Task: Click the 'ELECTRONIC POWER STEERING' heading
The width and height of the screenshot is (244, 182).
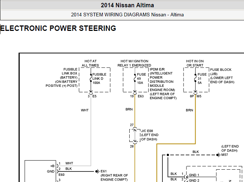Action: click(x=58, y=28)
